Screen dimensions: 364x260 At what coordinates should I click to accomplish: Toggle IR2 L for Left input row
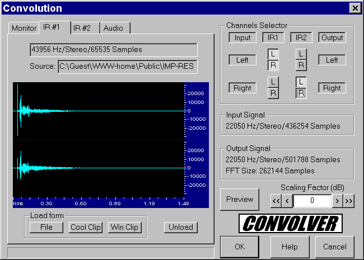301,54
